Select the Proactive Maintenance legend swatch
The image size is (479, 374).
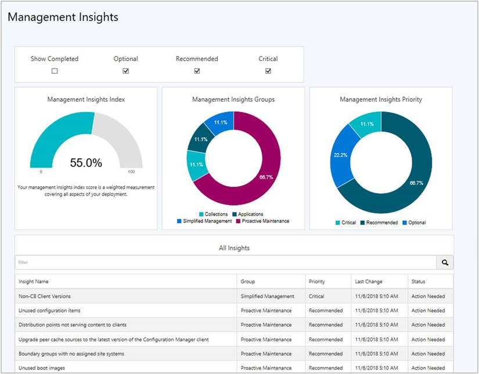tap(238, 221)
